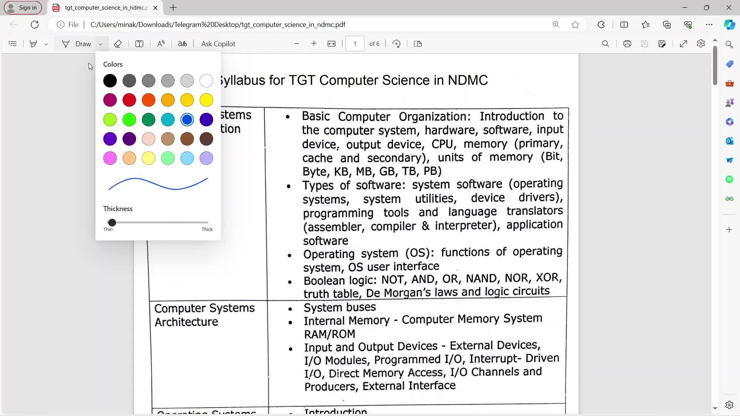This screenshot has width=740, height=416.
Task: Open Microsoft 365 sidebar icon
Action: coord(729,122)
